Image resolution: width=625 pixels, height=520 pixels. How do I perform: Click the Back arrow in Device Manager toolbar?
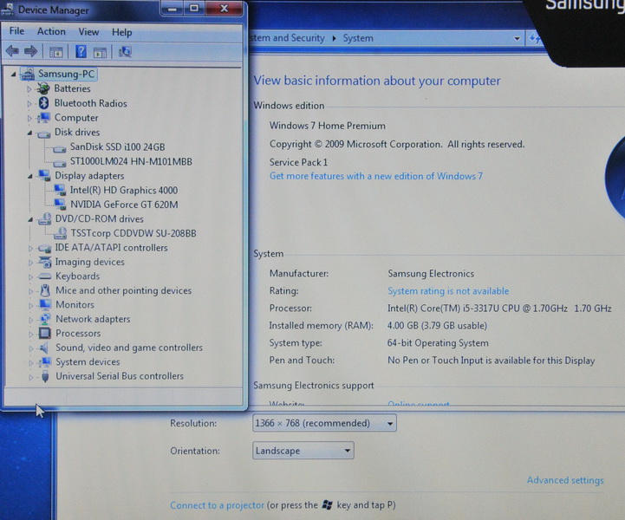click(12, 51)
